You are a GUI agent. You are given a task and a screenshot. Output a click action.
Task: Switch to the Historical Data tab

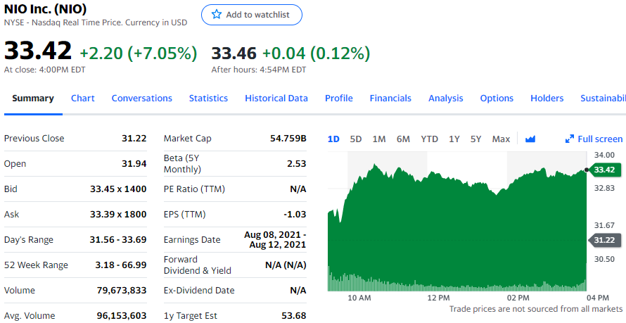click(x=276, y=99)
